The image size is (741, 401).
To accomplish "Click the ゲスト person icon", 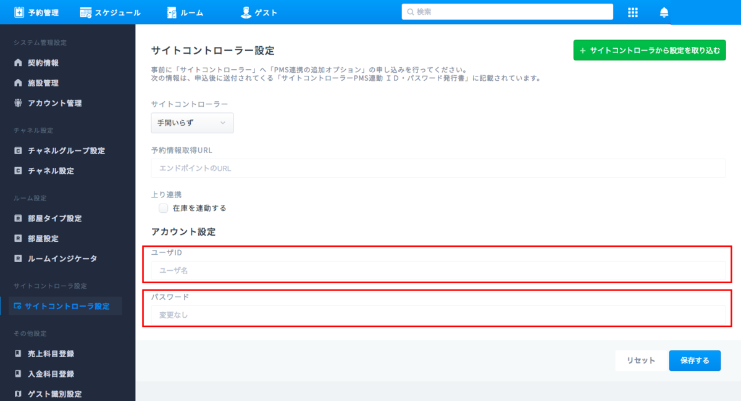I will coord(246,12).
